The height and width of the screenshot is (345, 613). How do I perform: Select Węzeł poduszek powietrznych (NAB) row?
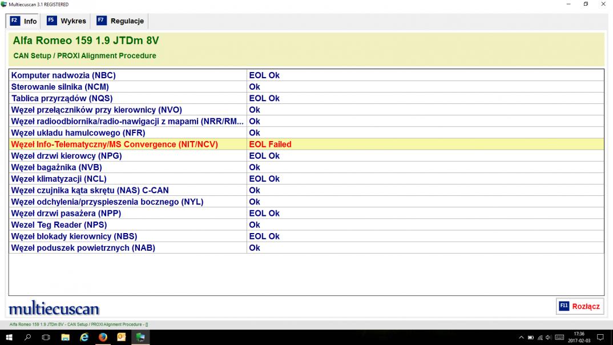click(x=306, y=247)
